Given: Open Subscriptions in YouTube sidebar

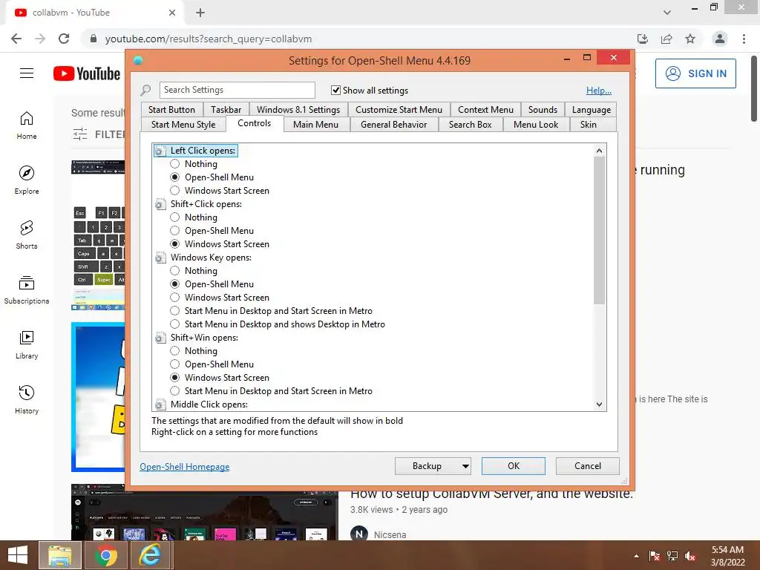Looking at the screenshot, I should (27, 290).
